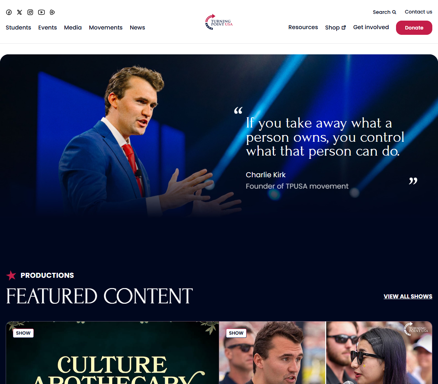Click the Search magnifier icon

[x=394, y=12]
